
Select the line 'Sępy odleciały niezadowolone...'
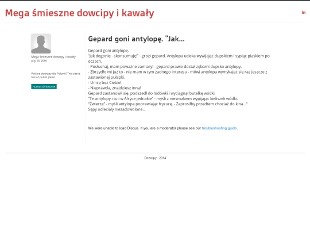tap(117, 109)
